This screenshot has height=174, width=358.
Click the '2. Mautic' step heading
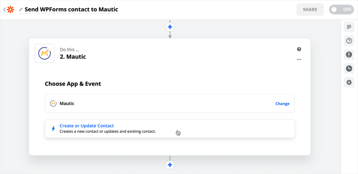click(x=73, y=56)
